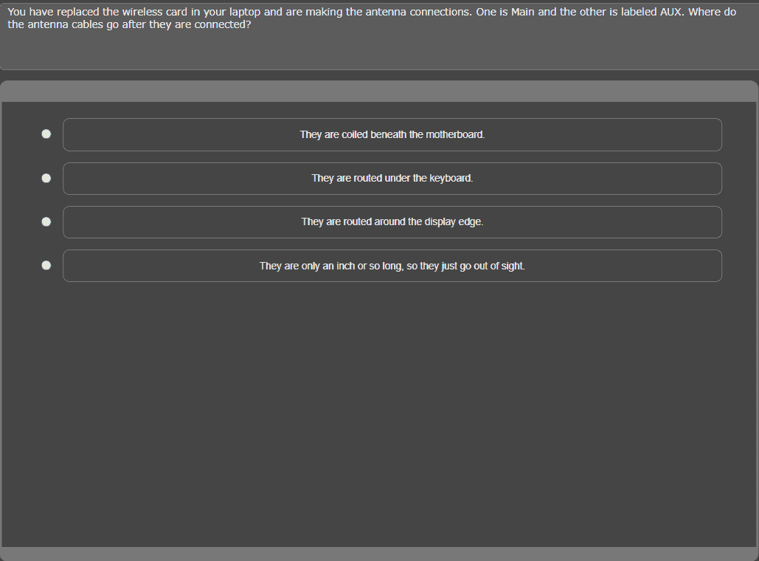Choose the answer saying cables just go out of sight

(x=392, y=265)
